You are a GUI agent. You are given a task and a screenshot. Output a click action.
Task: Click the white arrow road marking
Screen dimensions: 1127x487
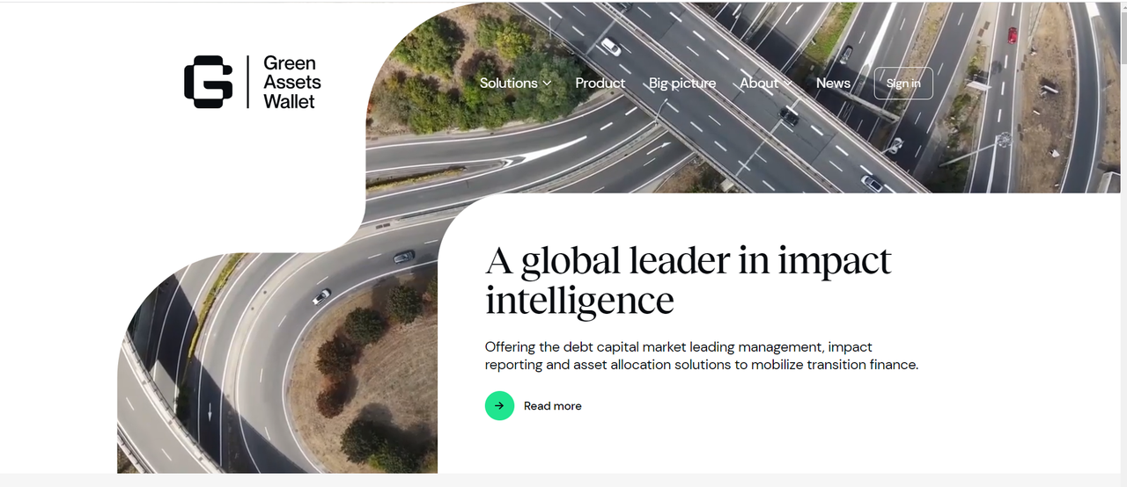pos(544,149)
